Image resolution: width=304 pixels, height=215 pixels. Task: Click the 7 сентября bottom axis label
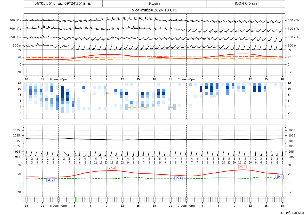pos(186,206)
